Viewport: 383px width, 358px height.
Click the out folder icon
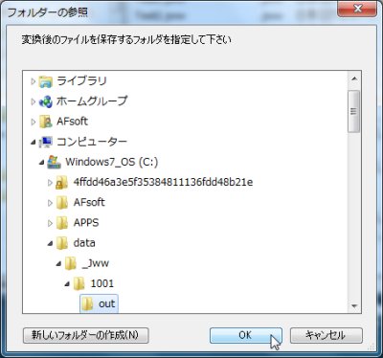pos(87,303)
